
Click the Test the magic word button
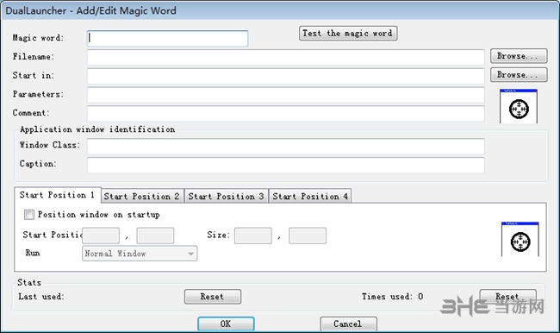[x=348, y=34]
